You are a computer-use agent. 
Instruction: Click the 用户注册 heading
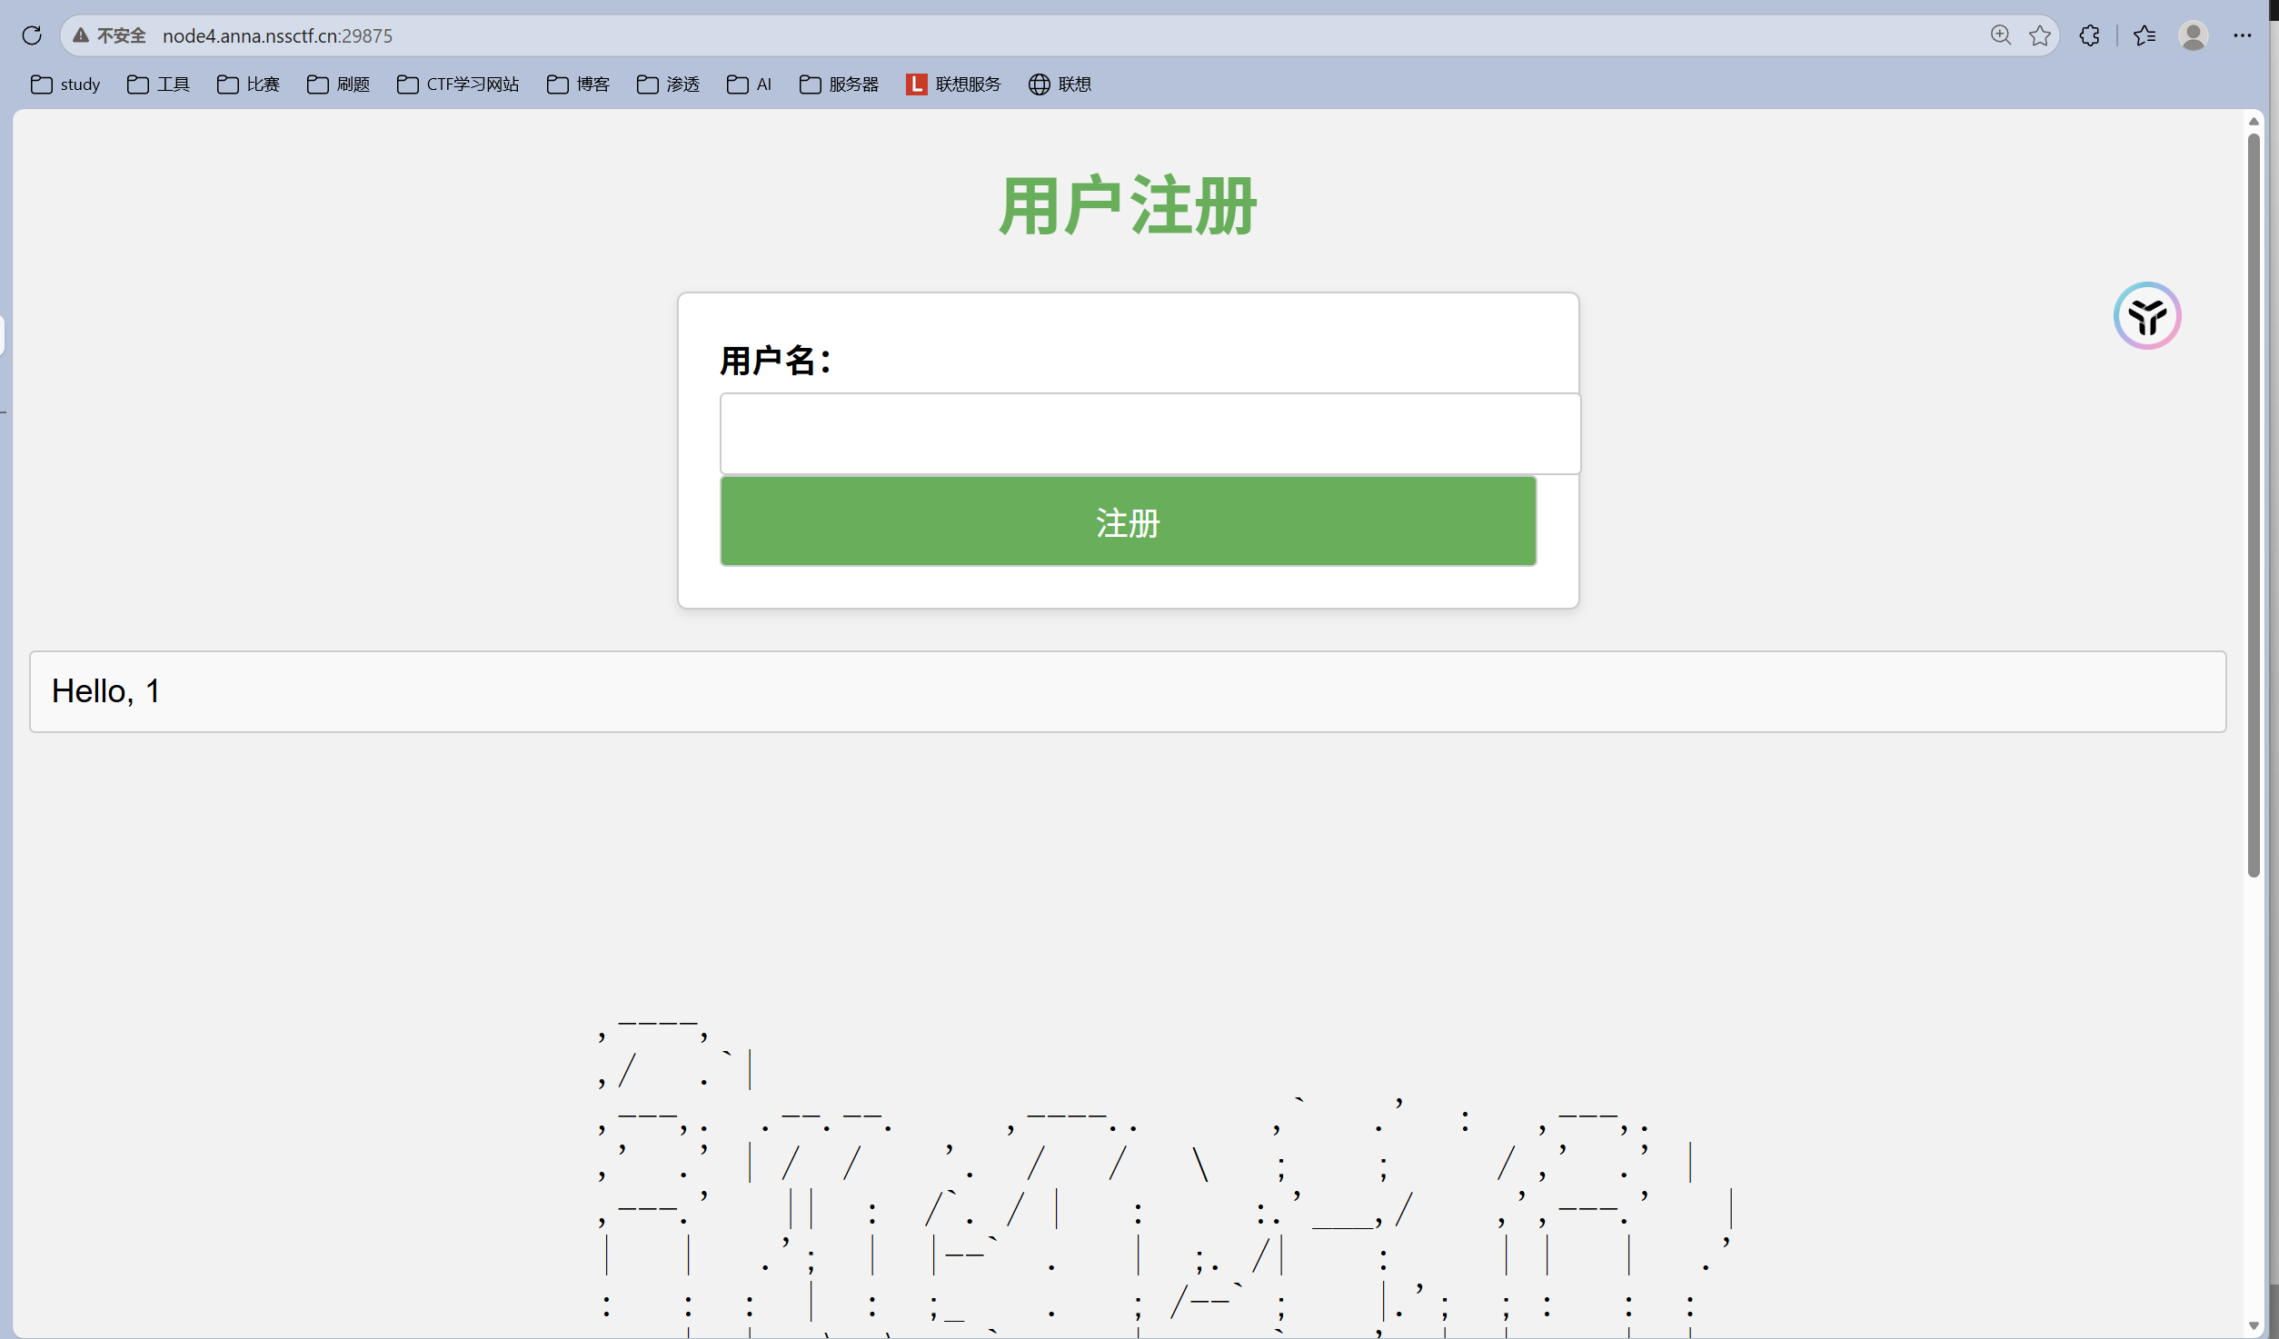[x=1128, y=206]
